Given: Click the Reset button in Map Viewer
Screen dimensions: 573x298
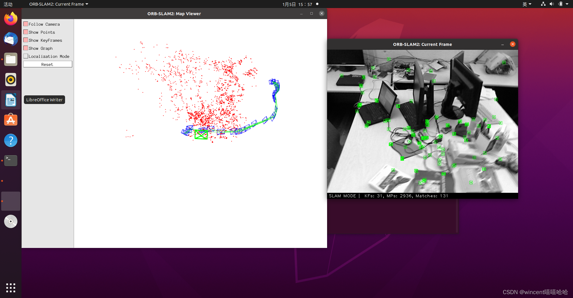Looking at the screenshot, I should pos(48,64).
